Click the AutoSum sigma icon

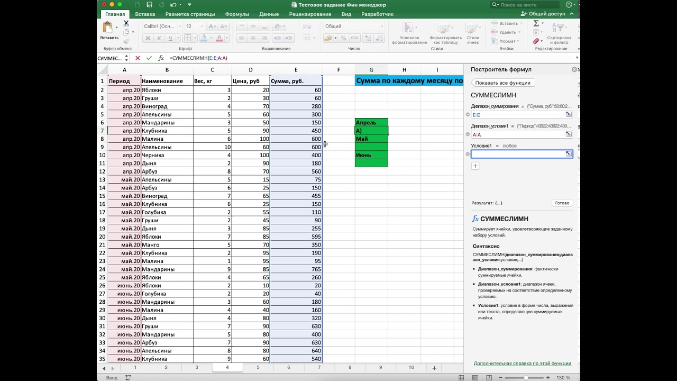tap(536, 23)
